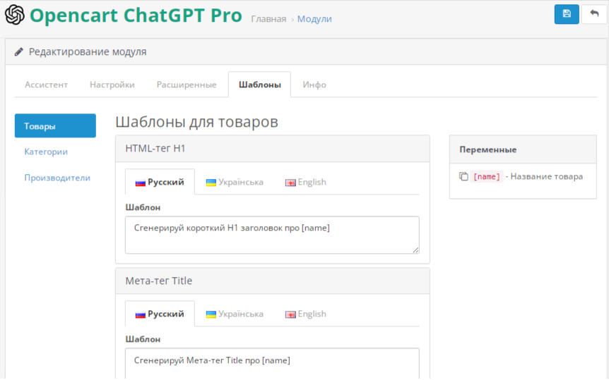The height and width of the screenshot is (380, 609).
Task: Select Товары in the sidebar
Action: coord(55,125)
